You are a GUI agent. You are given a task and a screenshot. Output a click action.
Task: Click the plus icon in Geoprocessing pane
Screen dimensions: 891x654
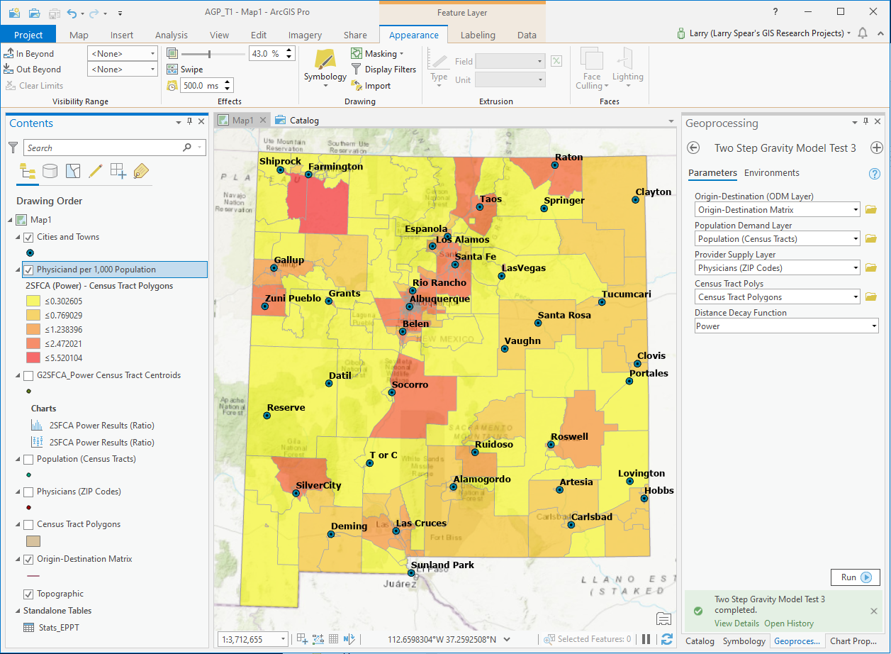point(877,148)
